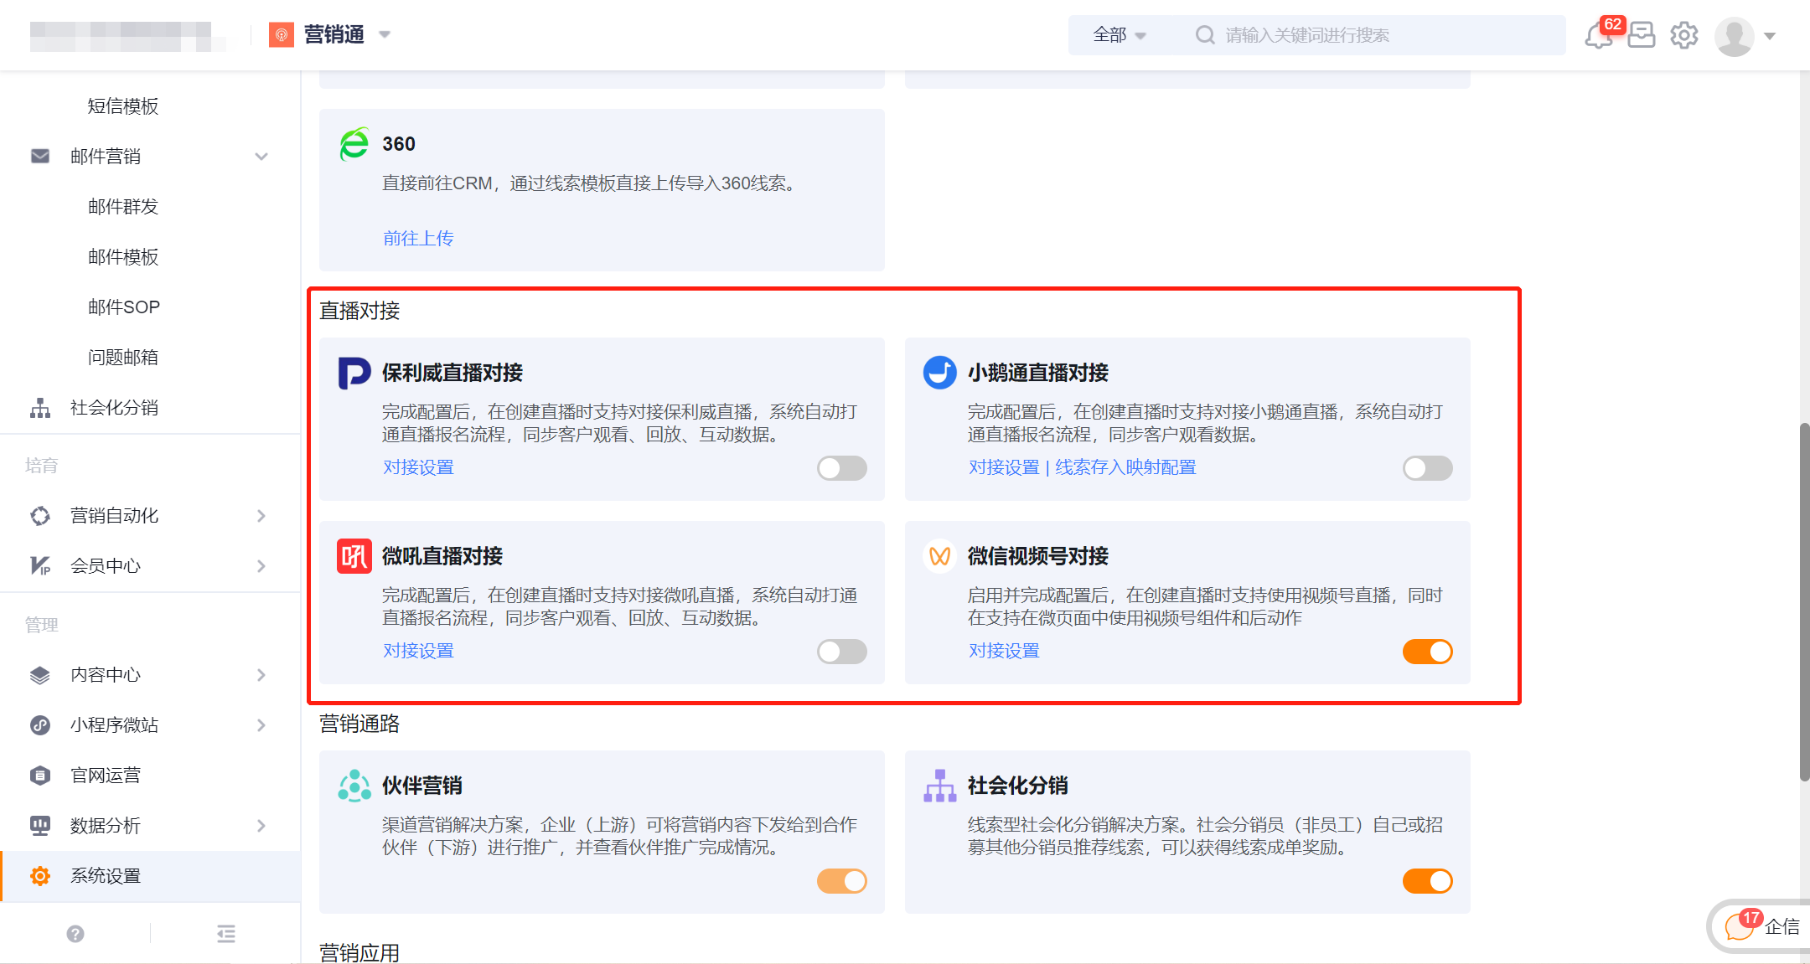The image size is (1810, 964).
Task: Open 问题邮箱 in the sidebar
Action: (x=123, y=358)
